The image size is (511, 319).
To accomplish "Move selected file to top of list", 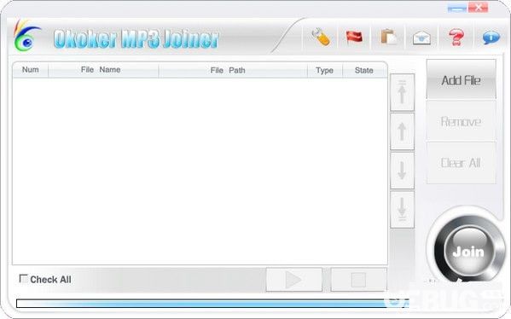I will click(402, 92).
